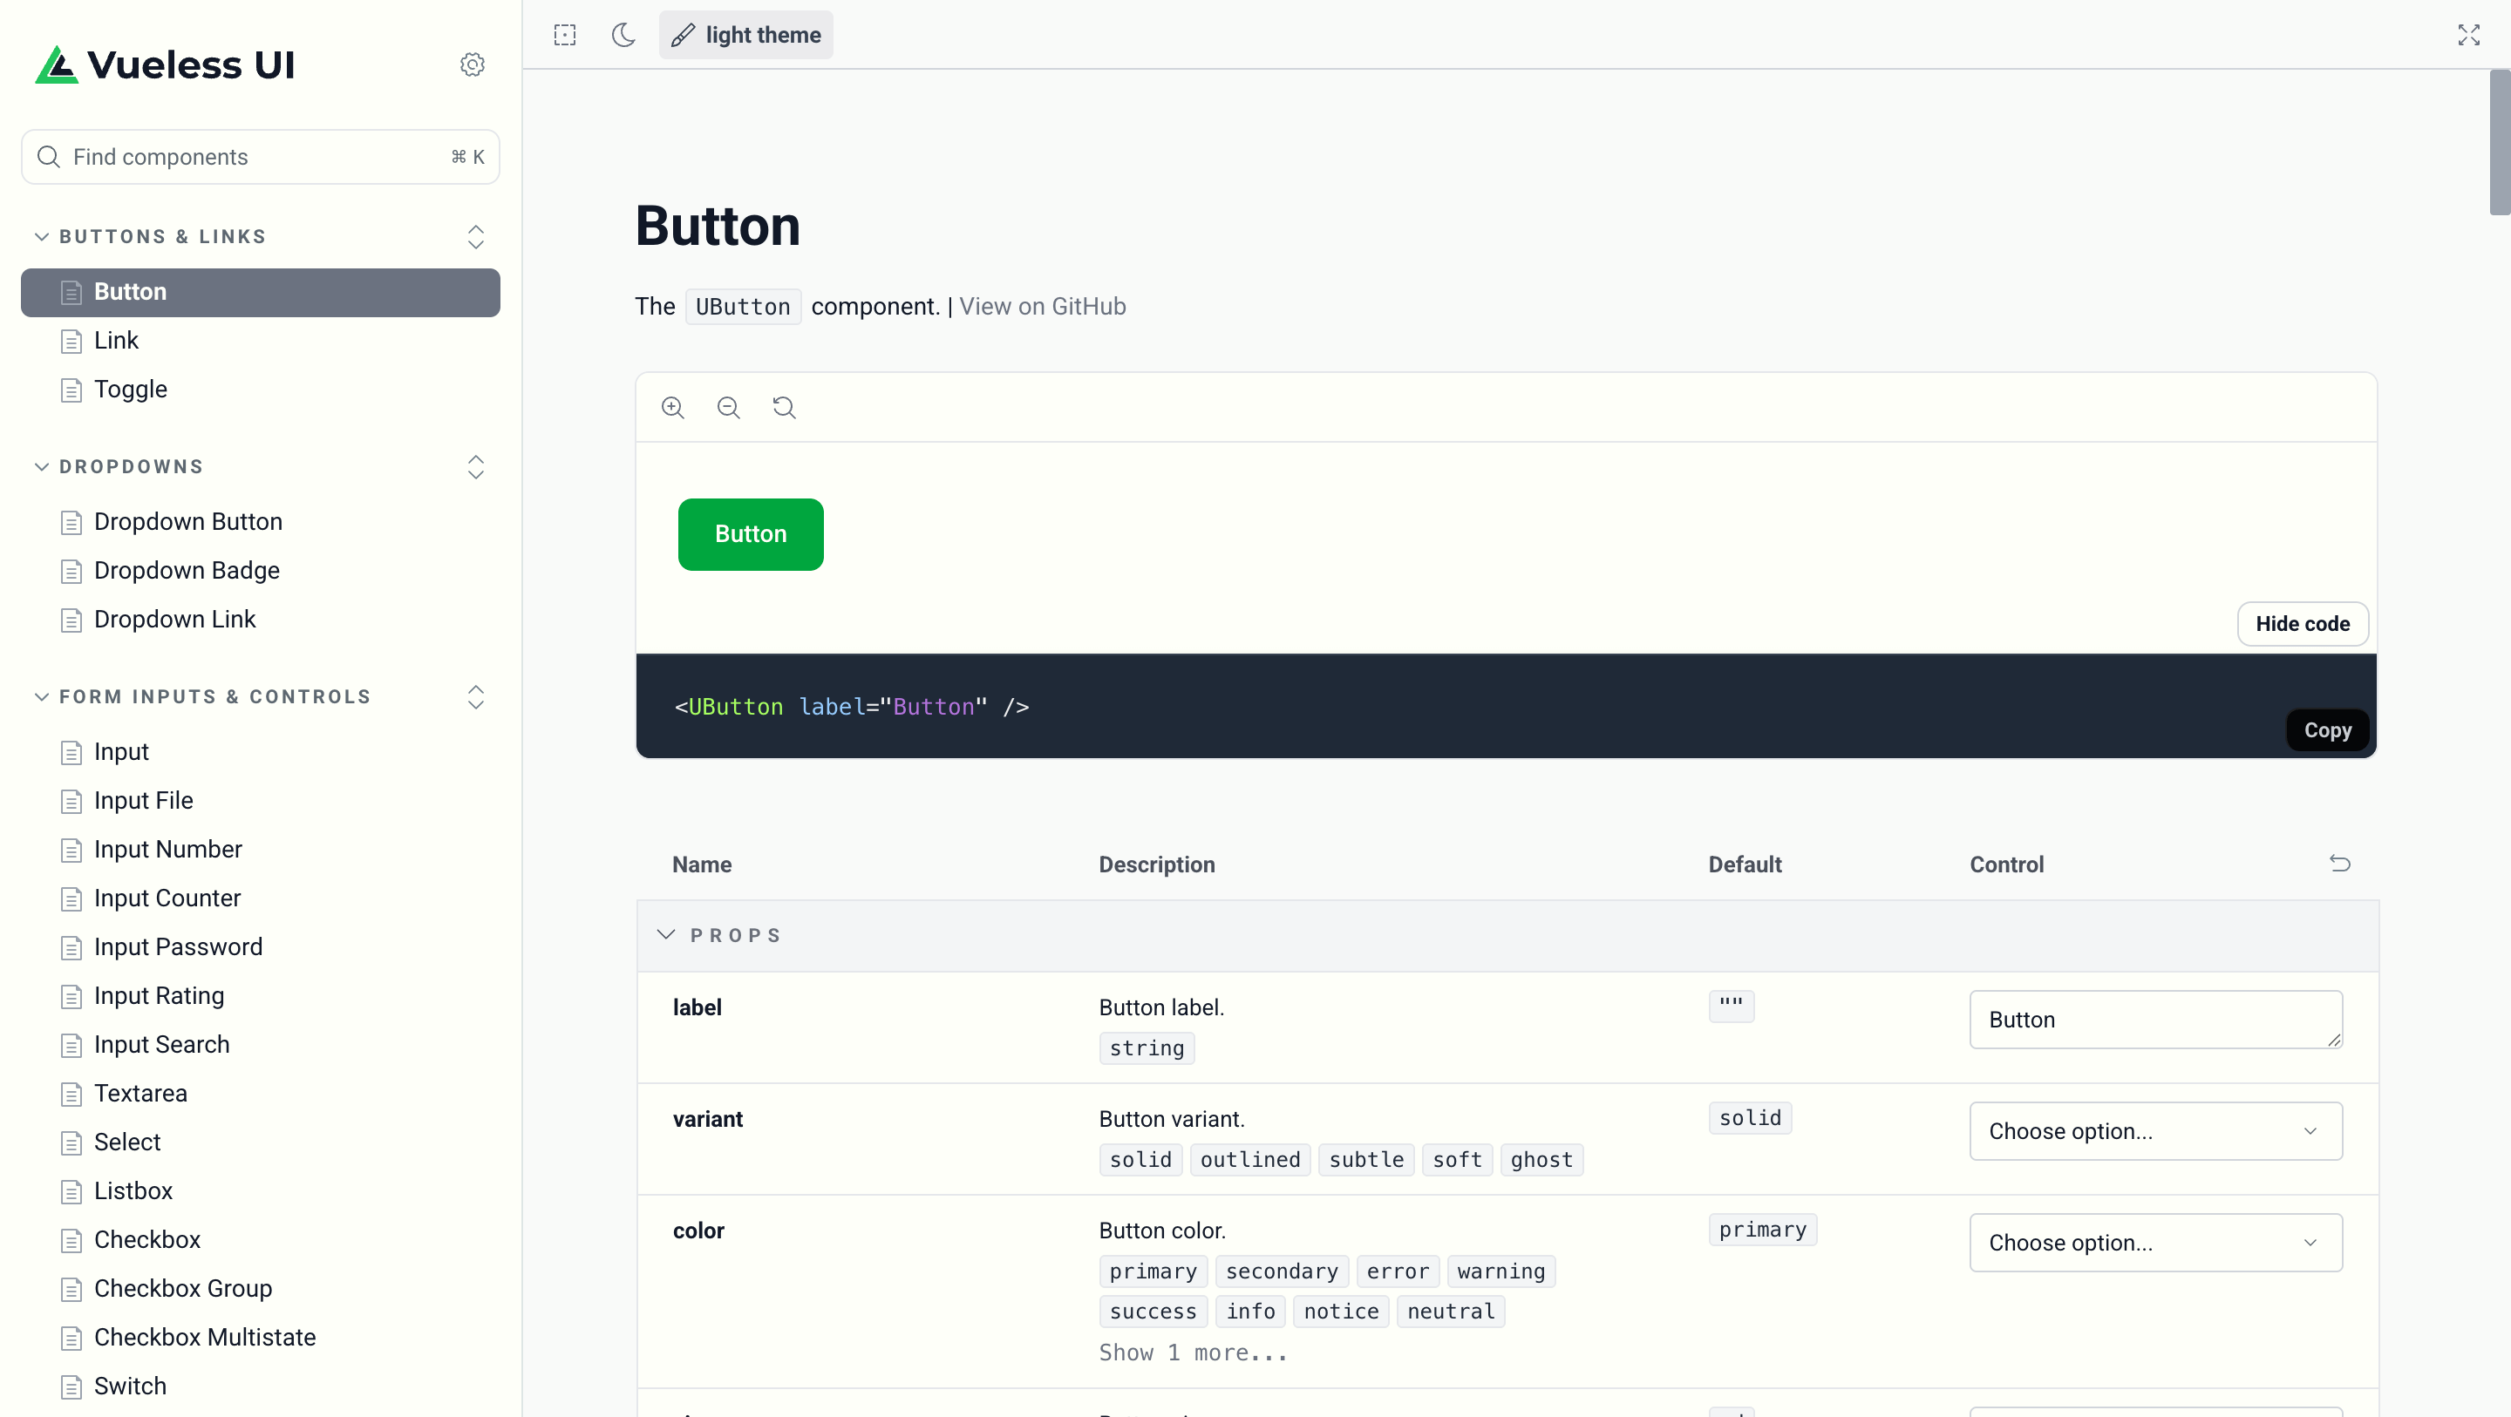Focus the Find components search field
Screen dimensions: 2511x1417
259,157
